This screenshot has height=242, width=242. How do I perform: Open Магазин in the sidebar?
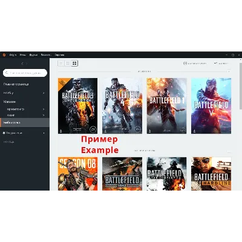(x=10, y=102)
